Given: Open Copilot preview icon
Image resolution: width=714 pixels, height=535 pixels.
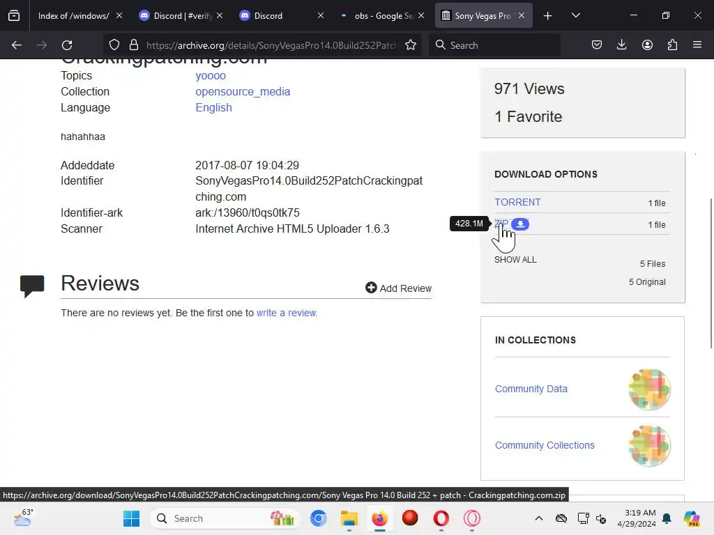Looking at the screenshot, I should (x=692, y=518).
